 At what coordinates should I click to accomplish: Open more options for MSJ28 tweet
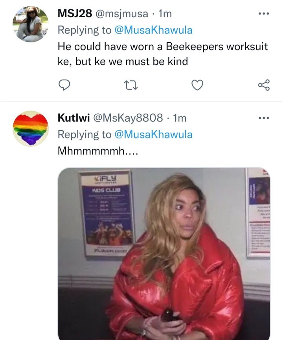pos(264,13)
